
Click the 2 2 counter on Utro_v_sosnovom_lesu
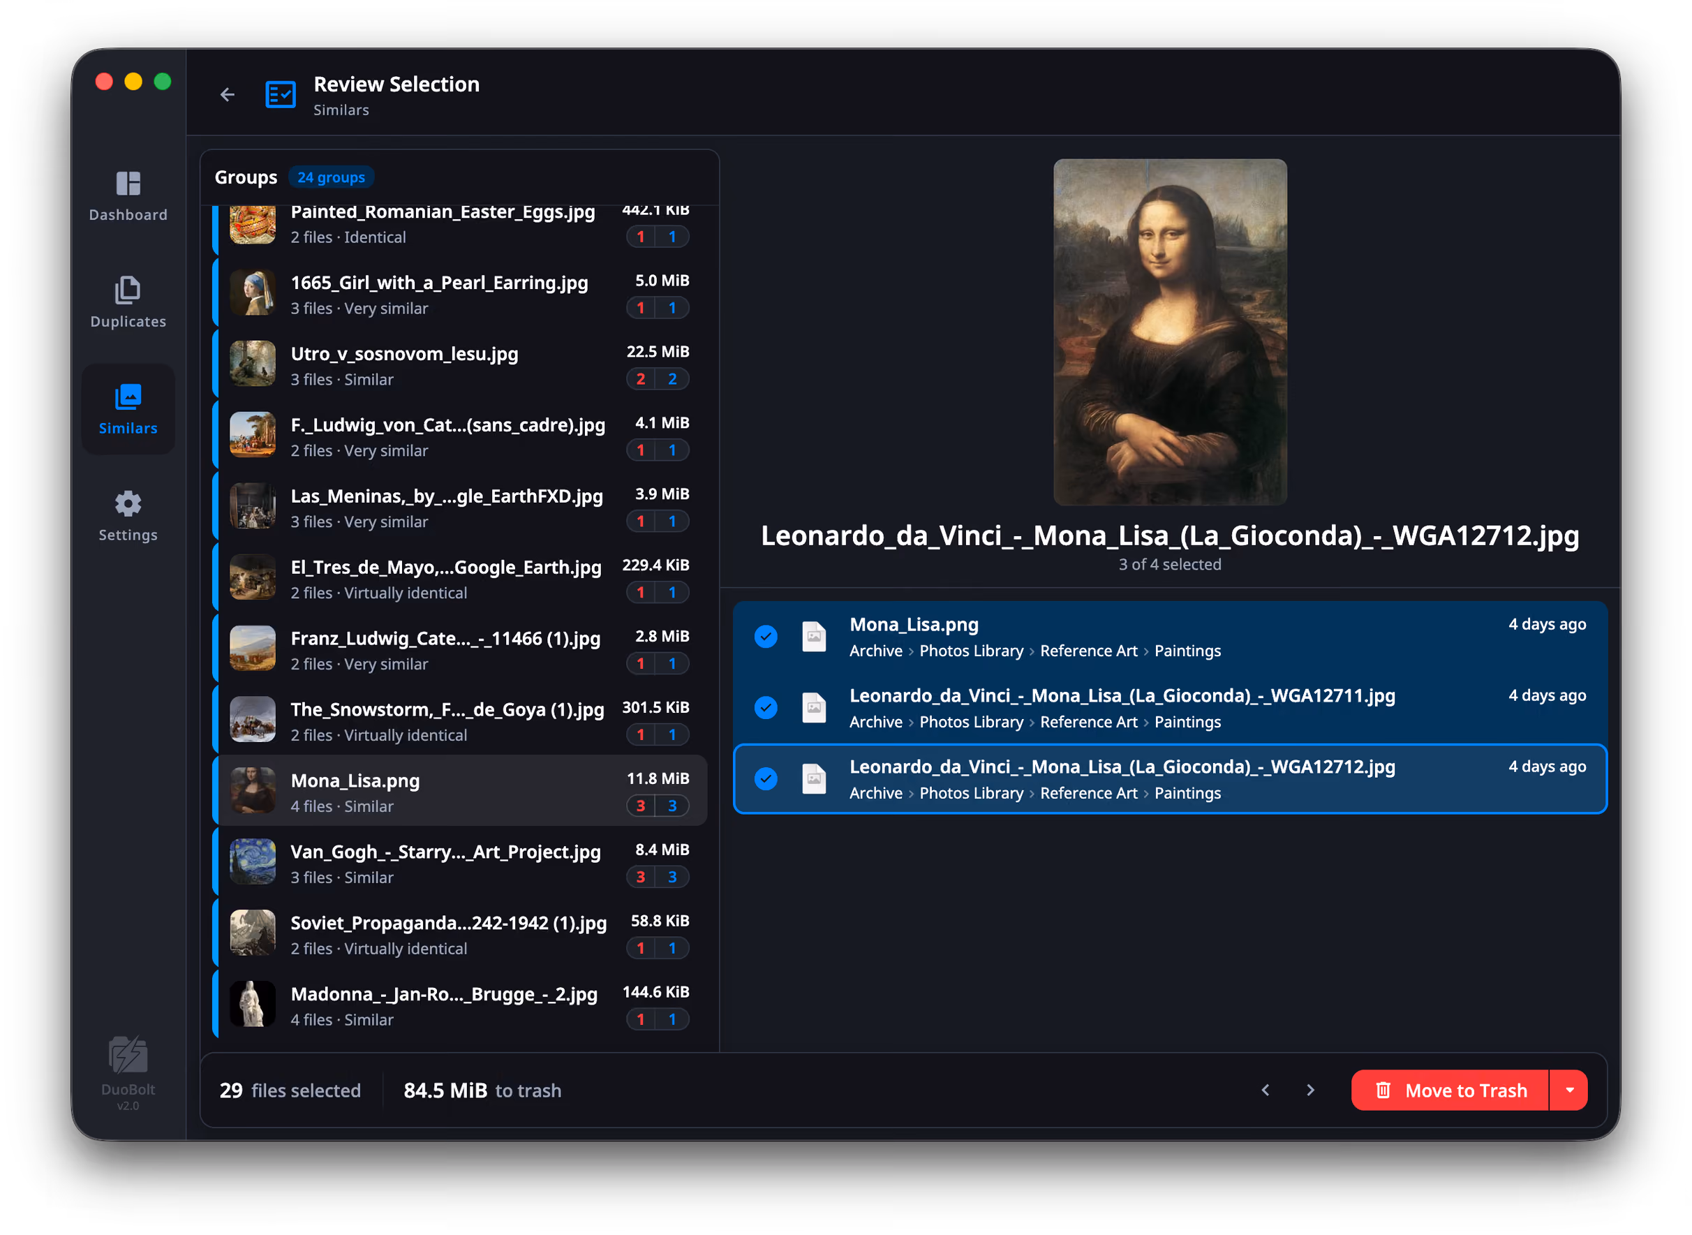coord(657,379)
